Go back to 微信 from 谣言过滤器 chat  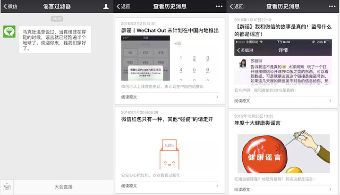point(10,6)
